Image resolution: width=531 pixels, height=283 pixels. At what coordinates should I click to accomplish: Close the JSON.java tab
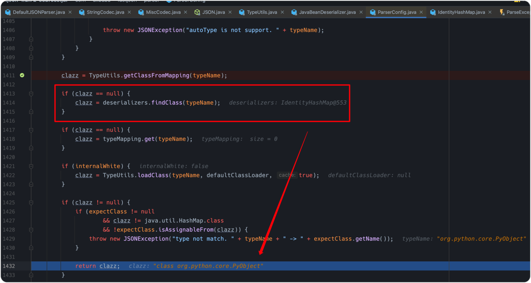(x=230, y=12)
